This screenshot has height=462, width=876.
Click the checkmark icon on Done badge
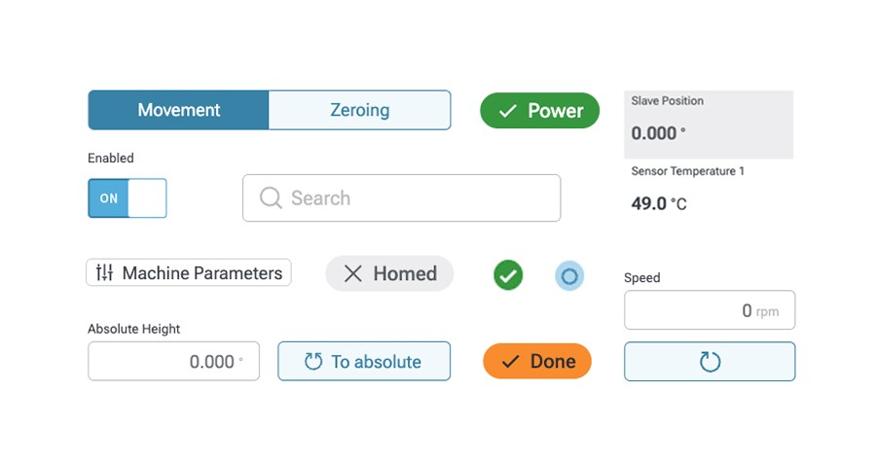(x=510, y=362)
